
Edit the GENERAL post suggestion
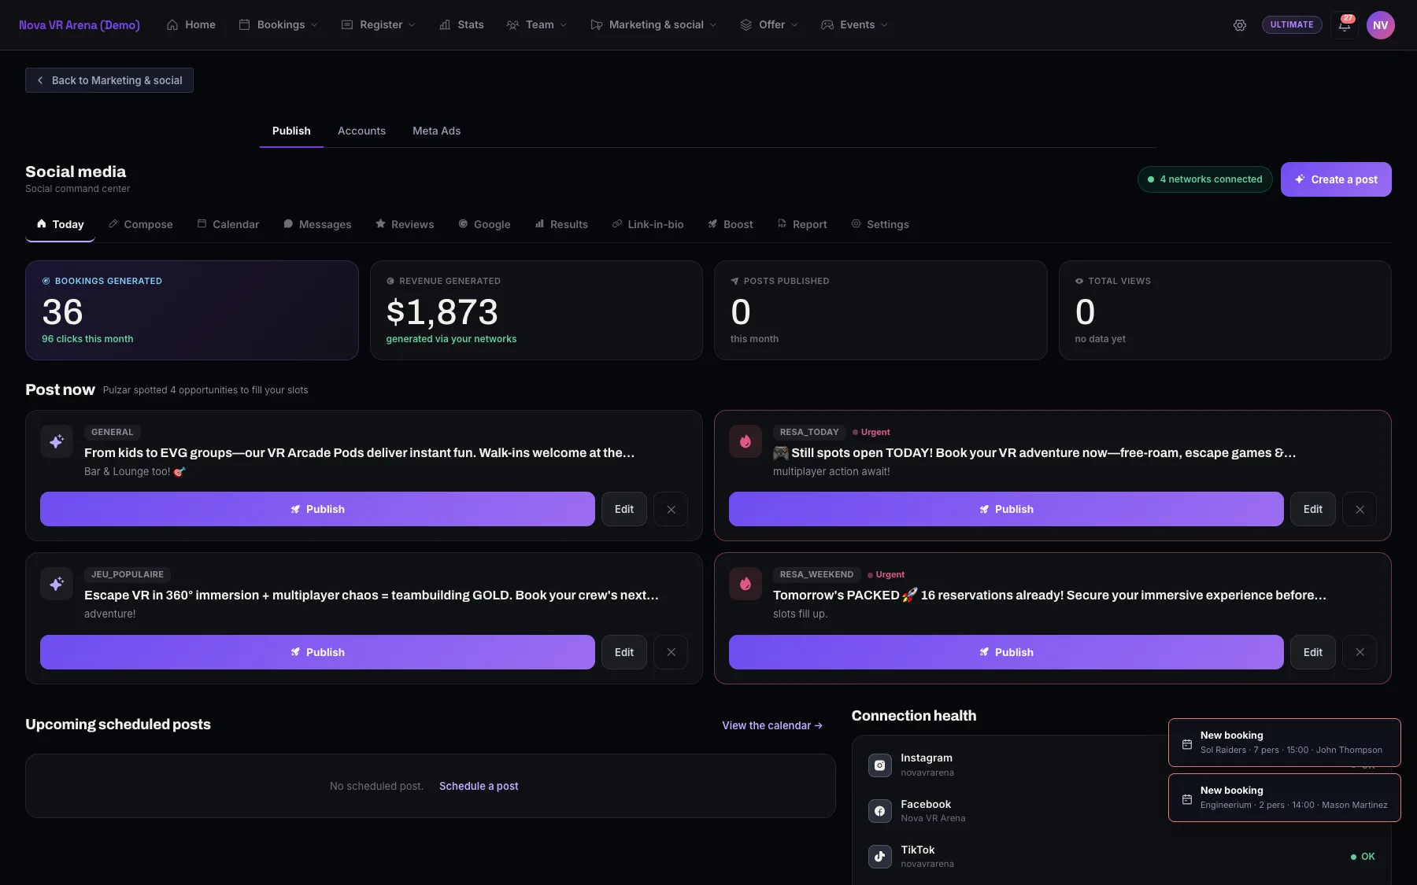tap(624, 509)
